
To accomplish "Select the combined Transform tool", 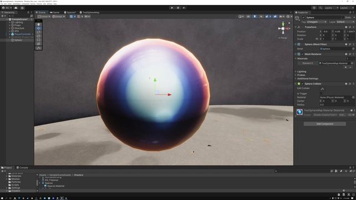I will coord(38,43).
